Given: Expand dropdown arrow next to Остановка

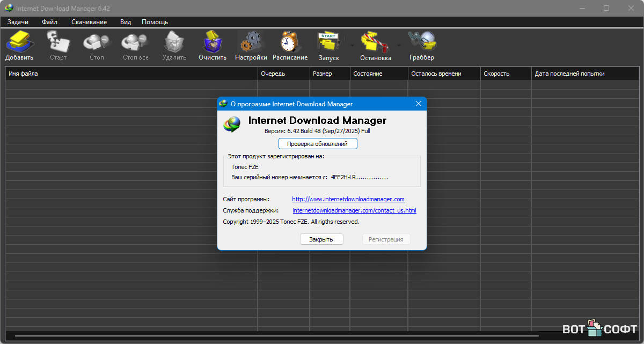Looking at the screenshot, I should [399, 46].
